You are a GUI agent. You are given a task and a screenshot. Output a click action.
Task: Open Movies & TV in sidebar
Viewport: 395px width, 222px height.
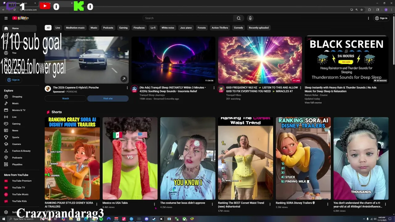click(19, 110)
